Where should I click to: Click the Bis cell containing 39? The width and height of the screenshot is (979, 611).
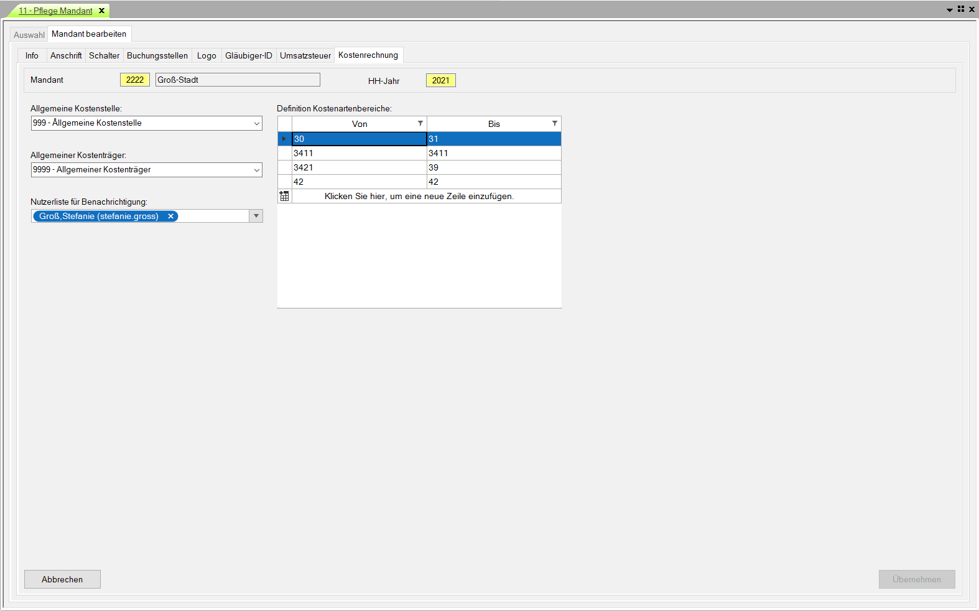pyautogui.click(x=493, y=167)
